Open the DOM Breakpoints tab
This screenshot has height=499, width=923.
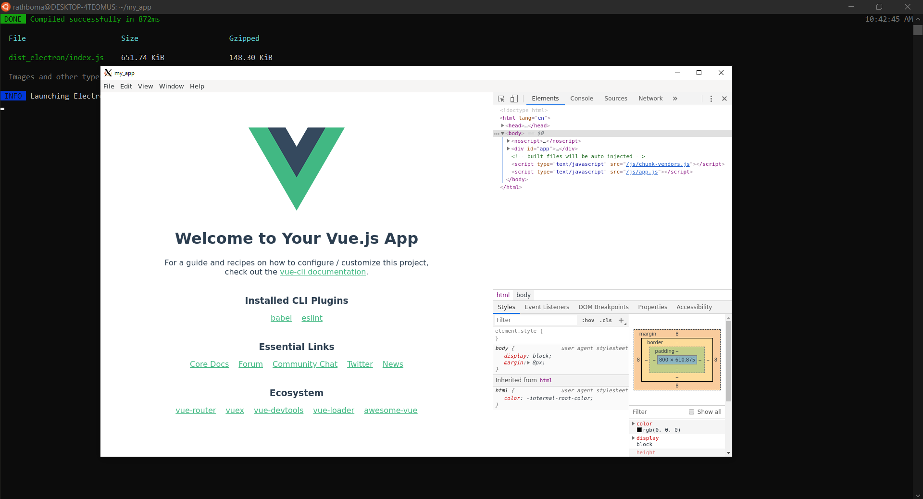tap(603, 307)
